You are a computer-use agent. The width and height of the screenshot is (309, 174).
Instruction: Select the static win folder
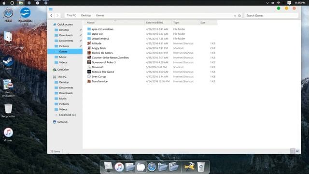point(98,34)
